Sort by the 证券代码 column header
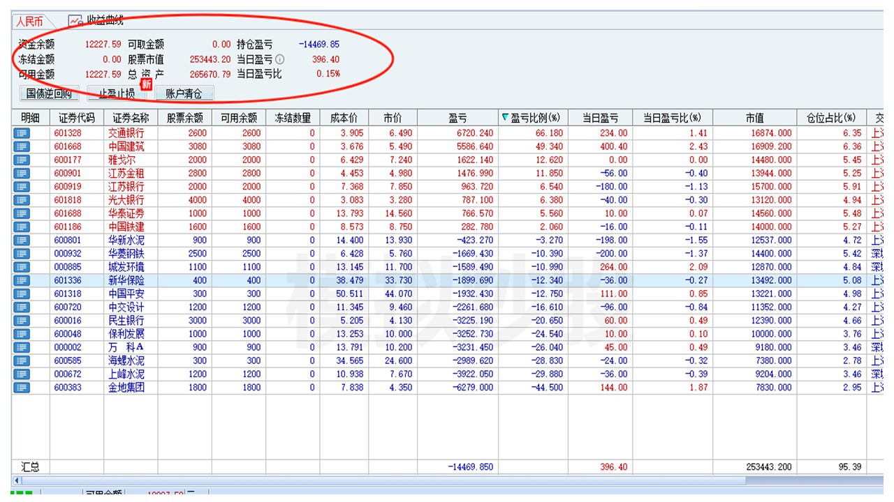Viewport: 894px width, 502px height. pyautogui.click(x=77, y=118)
